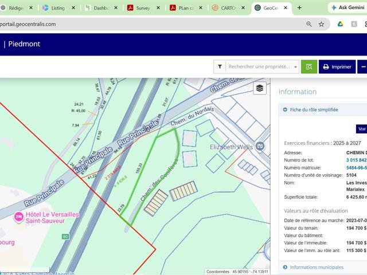Viewport: 367px width, 275px height.
Task: Close the Rédige tab
Action: click(x=31, y=7)
